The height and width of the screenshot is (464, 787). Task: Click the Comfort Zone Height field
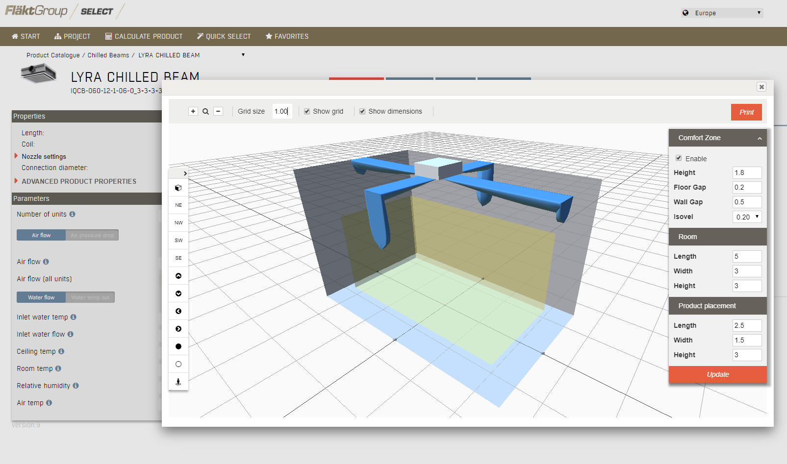747,172
